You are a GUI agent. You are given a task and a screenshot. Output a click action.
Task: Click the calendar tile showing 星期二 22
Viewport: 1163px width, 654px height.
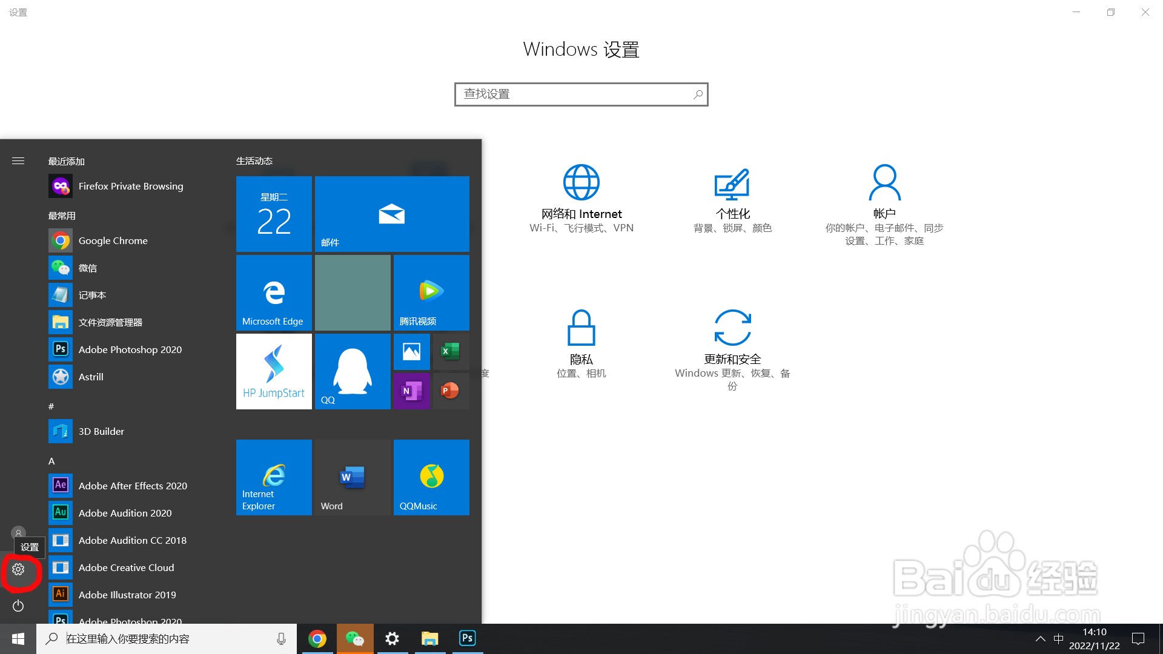[274, 214]
